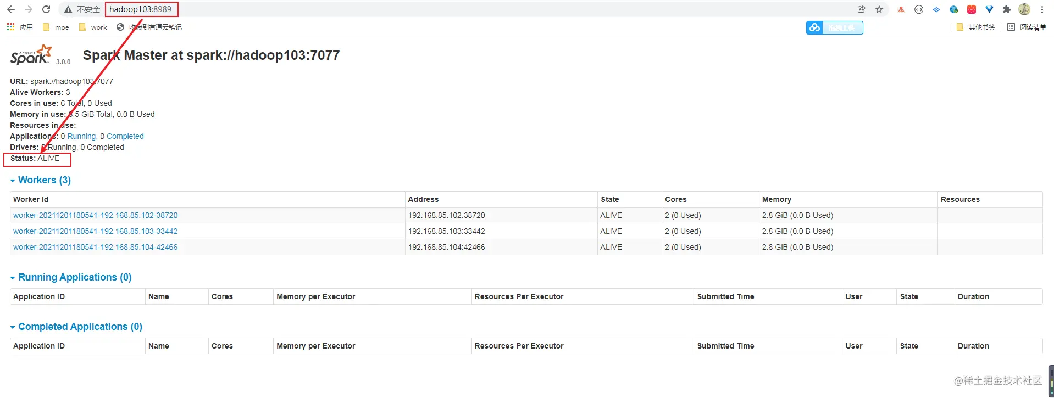The height and width of the screenshot is (398, 1054).
Task: Reload the Spark Master page
Action: click(46, 9)
